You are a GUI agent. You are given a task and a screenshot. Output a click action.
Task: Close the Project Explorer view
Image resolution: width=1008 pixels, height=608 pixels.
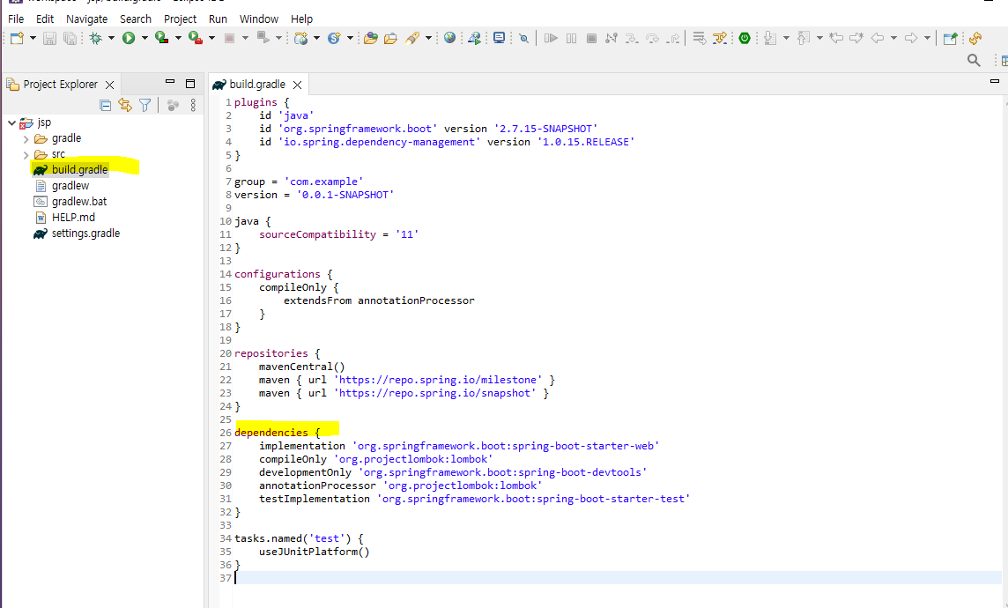point(110,85)
